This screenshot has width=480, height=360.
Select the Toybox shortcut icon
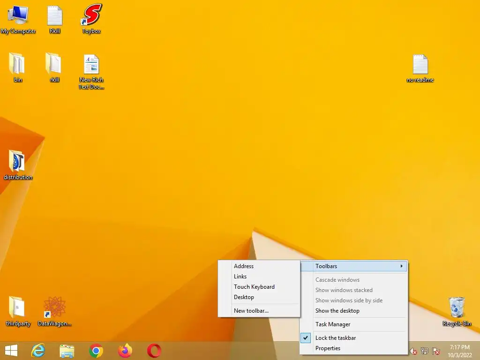click(x=91, y=19)
